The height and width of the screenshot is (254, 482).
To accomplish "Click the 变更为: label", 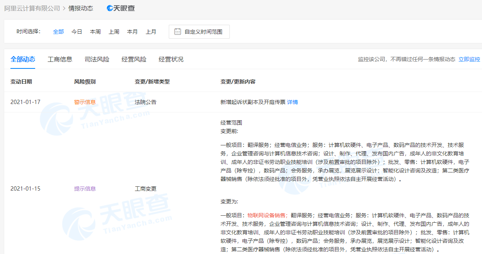I will coord(229,201).
